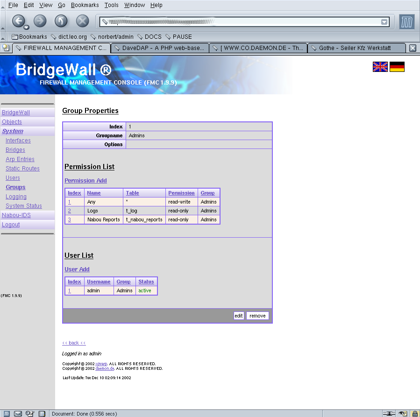Open the Tools menu
The width and height of the screenshot is (420, 417).
tap(112, 5)
